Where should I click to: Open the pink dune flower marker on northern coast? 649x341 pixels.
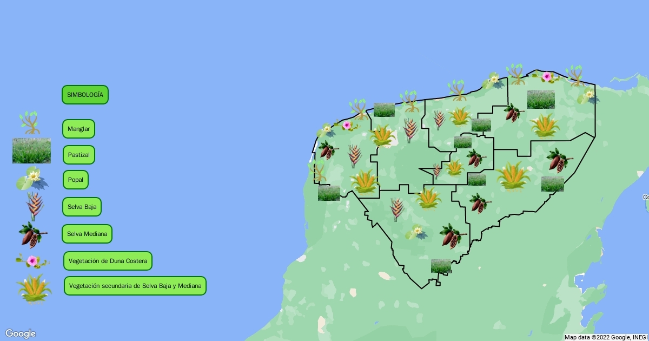click(547, 76)
